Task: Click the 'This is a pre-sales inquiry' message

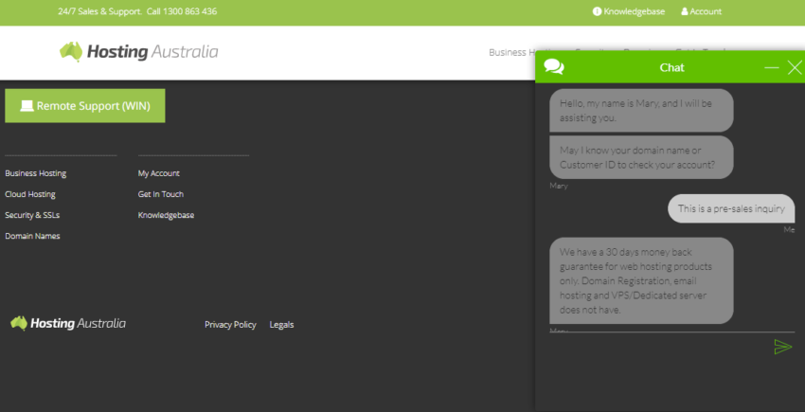Action: click(731, 208)
